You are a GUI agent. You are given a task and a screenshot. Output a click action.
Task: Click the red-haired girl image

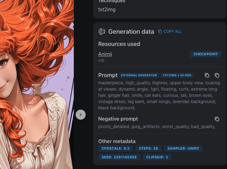37,84
